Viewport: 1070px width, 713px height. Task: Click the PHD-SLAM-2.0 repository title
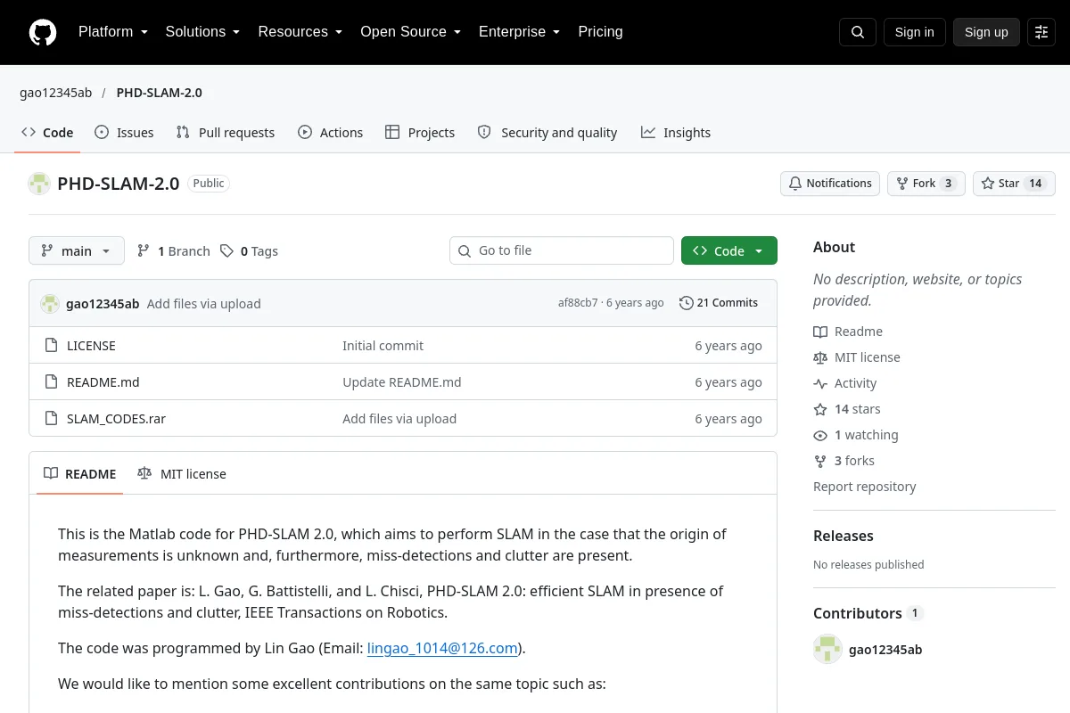coord(119,184)
